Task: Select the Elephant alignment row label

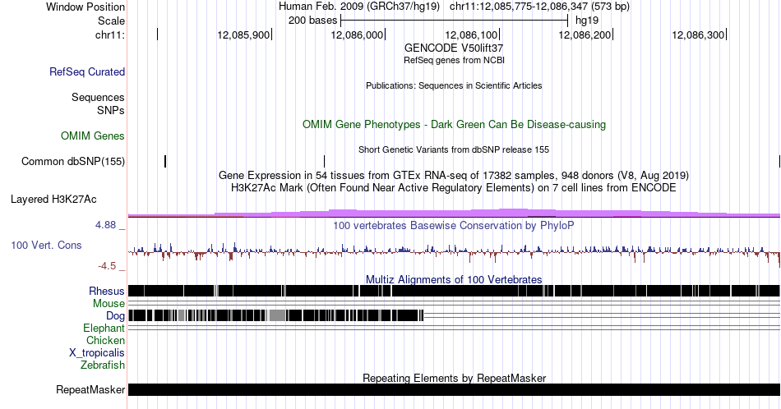Action: point(104,328)
